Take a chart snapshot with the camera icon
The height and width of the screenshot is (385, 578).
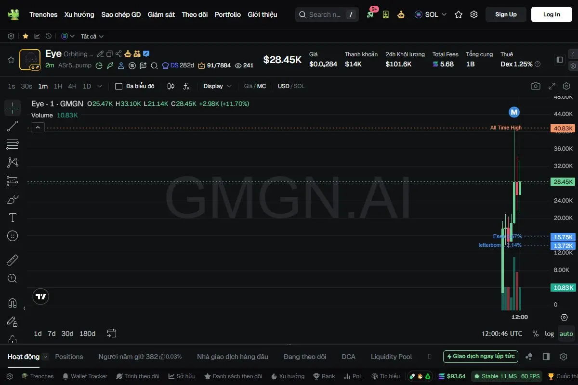coord(536,86)
